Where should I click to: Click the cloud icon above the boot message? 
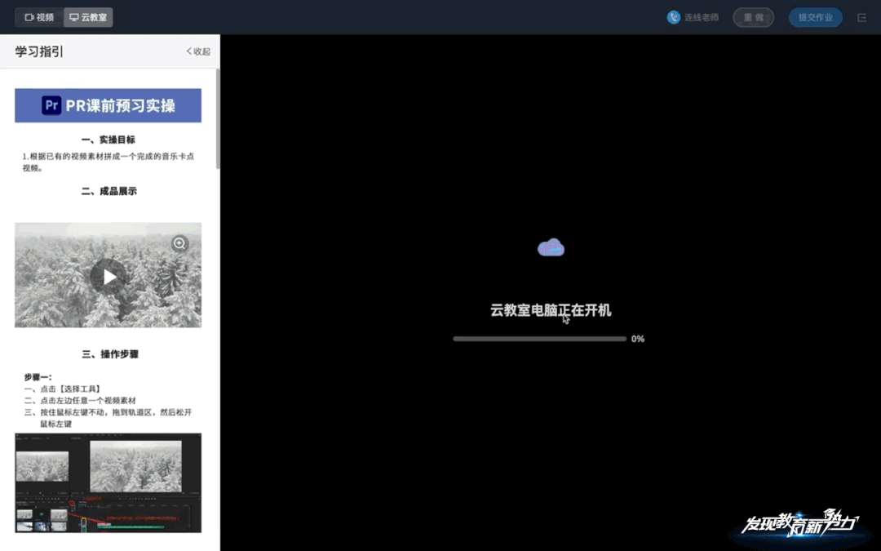(551, 247)
